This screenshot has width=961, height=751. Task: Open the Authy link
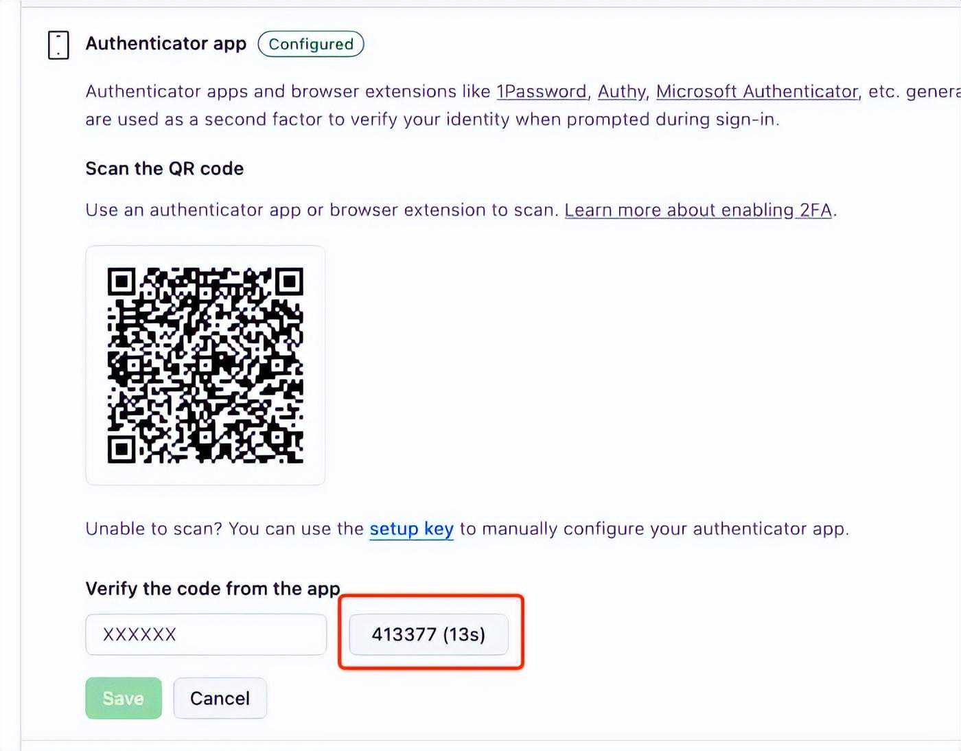[x=621, y=91]
